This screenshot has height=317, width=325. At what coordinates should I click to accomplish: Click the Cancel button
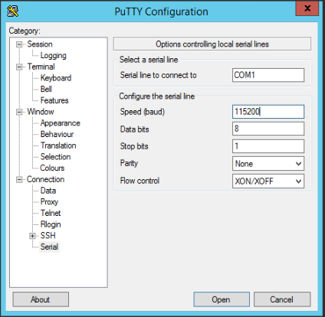282,299
